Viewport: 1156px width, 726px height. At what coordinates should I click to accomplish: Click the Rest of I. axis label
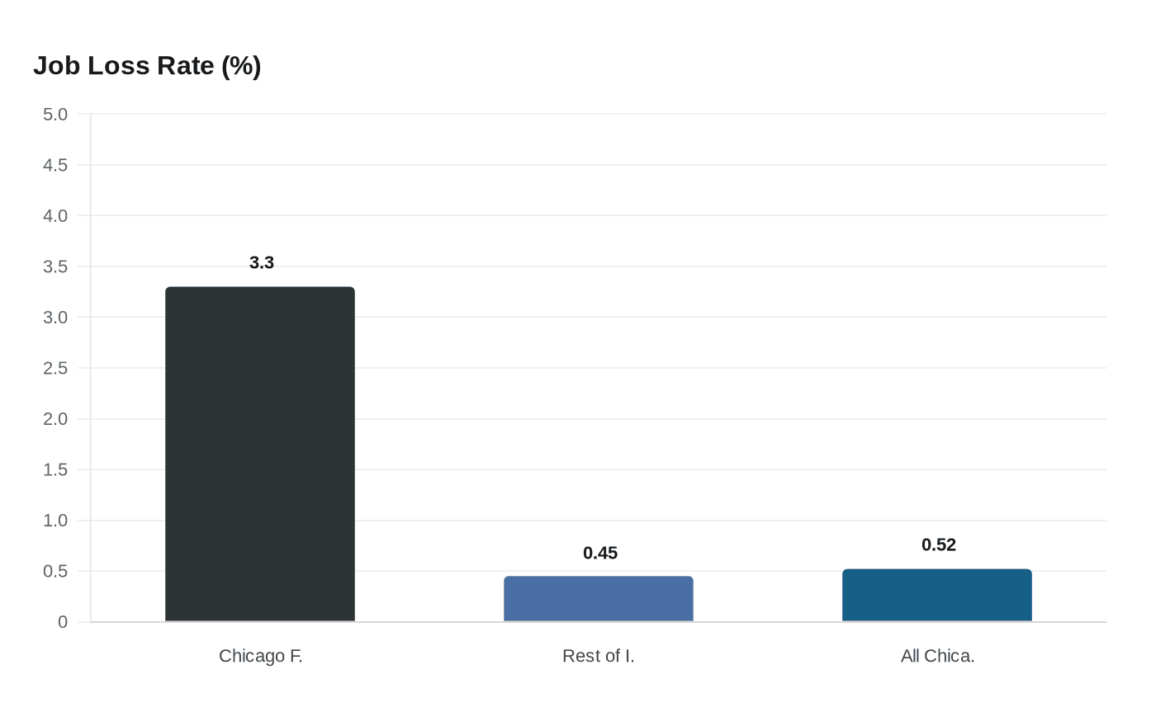(599, 656)
